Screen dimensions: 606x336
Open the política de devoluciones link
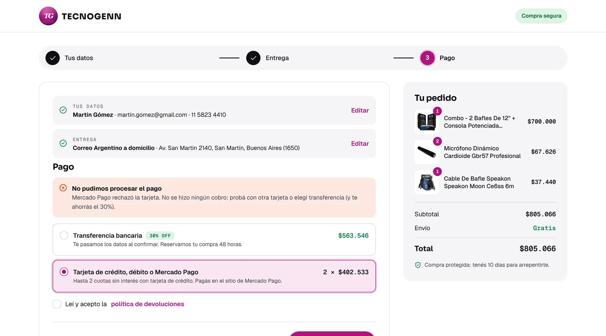(147, 304)
